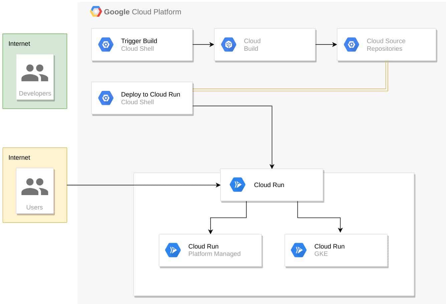The height and width of the screenshot is (304, 446).
Task: Select the 'Cloud Shell' text under Trigger Build
Action: 138,48
